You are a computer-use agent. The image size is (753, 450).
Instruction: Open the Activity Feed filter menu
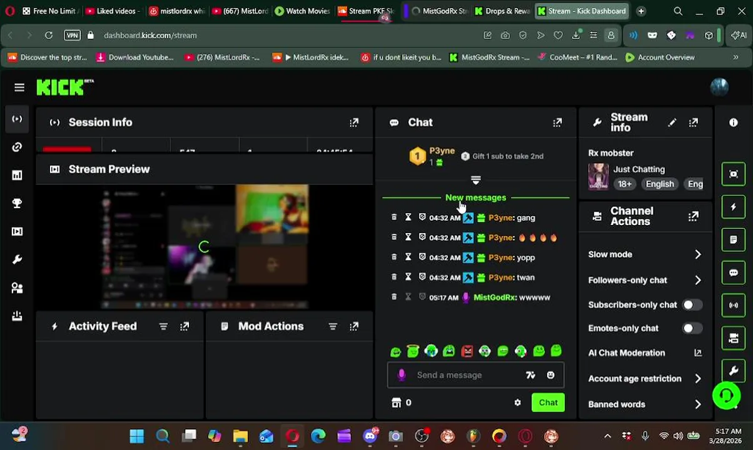coord(163,326)
